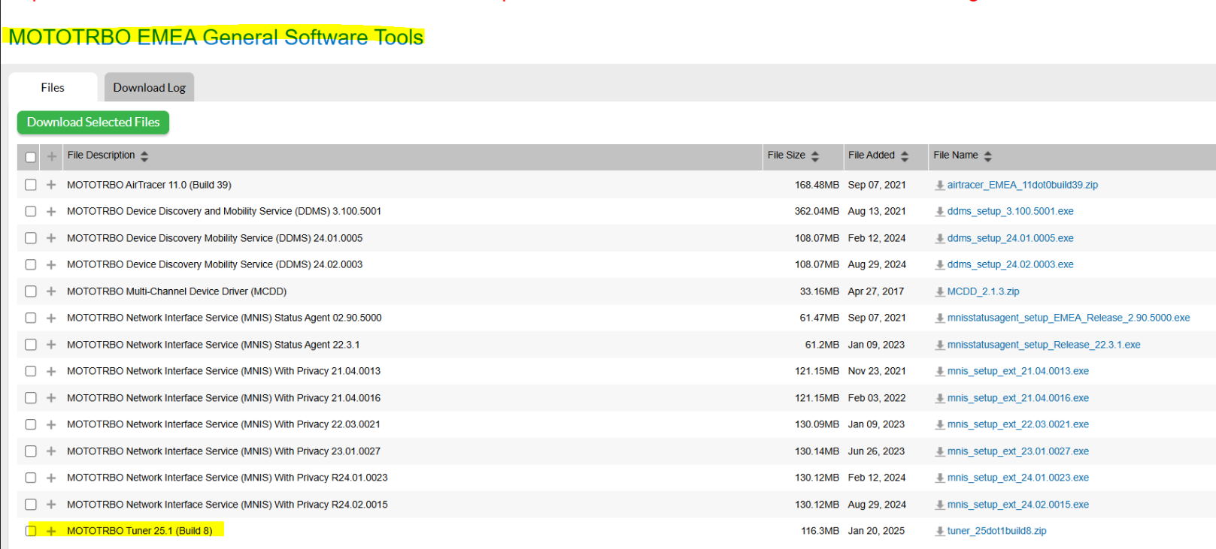
Task: Click download icon beside mnis_setup_ext_21.04.0016.exe
Action: point(940,399)
